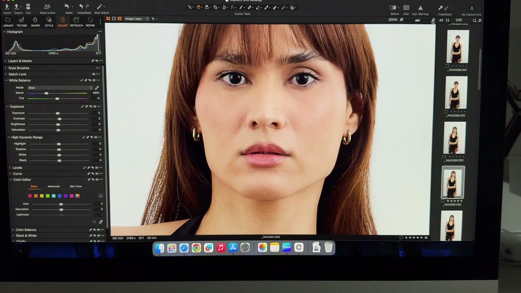This screenshot has height=293, width=521.
Task: Toggle Before view comparison
Action: pyautogui.click(x=393, y=8)
